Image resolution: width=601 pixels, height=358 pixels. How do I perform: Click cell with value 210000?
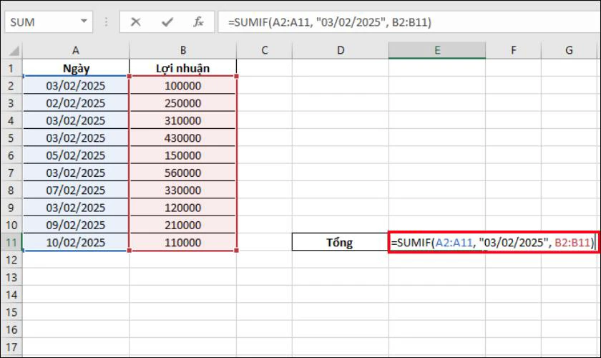pyautogui.click(x=183, y=225)
